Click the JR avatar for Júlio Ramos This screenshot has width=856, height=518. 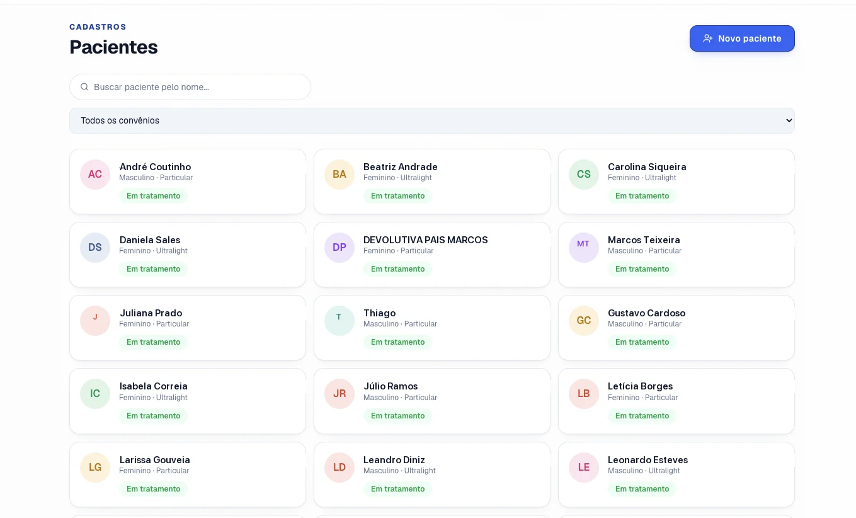(x=340, y=394)
